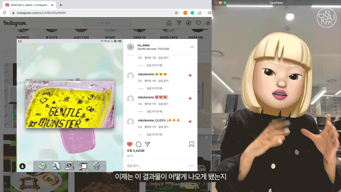View the 조회 2,423회 view count

coord(135,151)
